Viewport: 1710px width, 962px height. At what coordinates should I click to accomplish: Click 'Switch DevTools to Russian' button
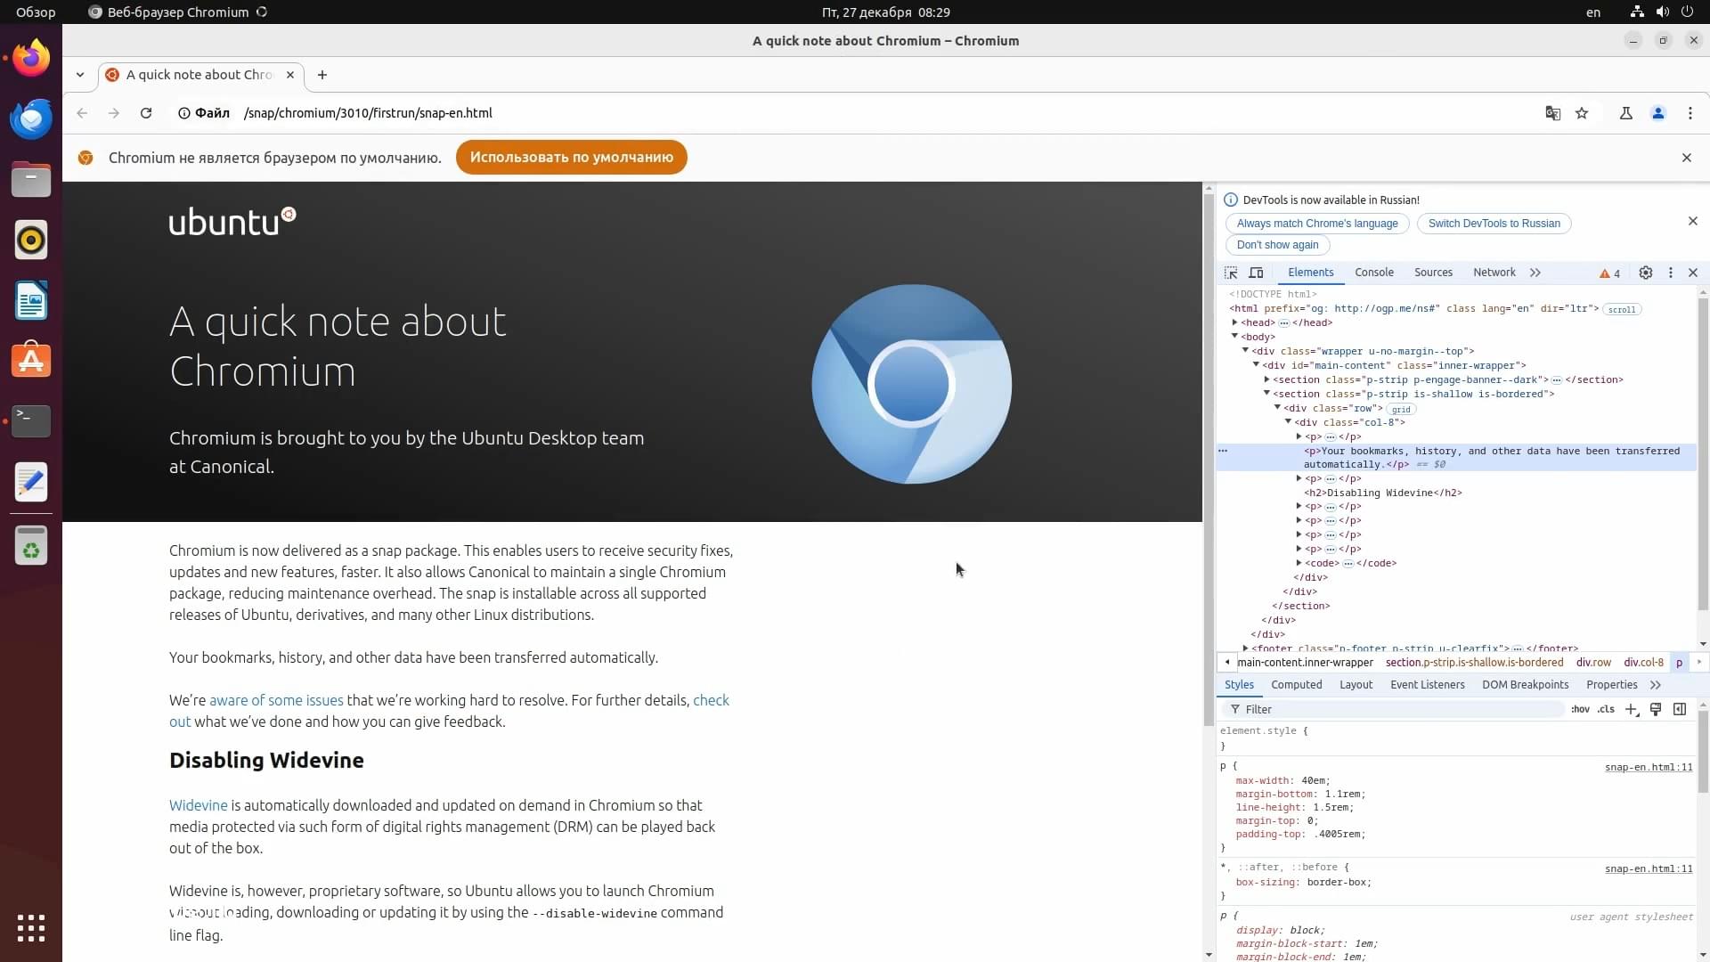pyautogui.click(x=1494, y=224)
